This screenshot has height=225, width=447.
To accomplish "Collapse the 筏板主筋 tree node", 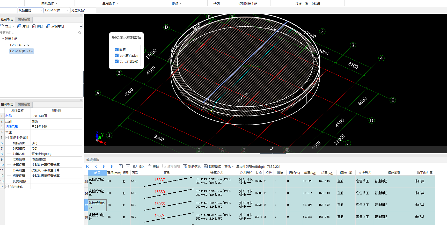I will click(x=3, y=39).
